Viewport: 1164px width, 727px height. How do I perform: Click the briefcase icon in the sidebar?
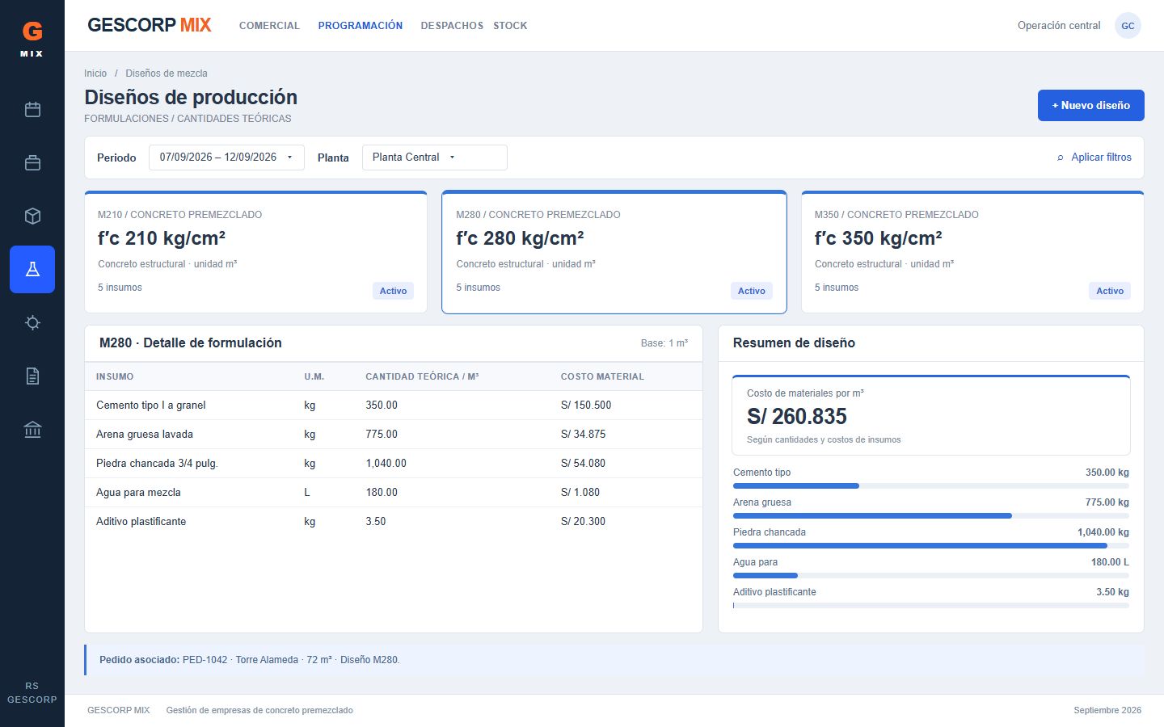(32, 163)
